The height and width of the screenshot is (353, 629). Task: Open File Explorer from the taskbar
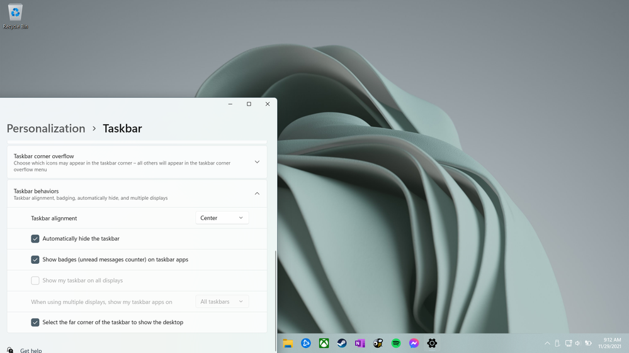pyautogui.click(x=288, y=344)
